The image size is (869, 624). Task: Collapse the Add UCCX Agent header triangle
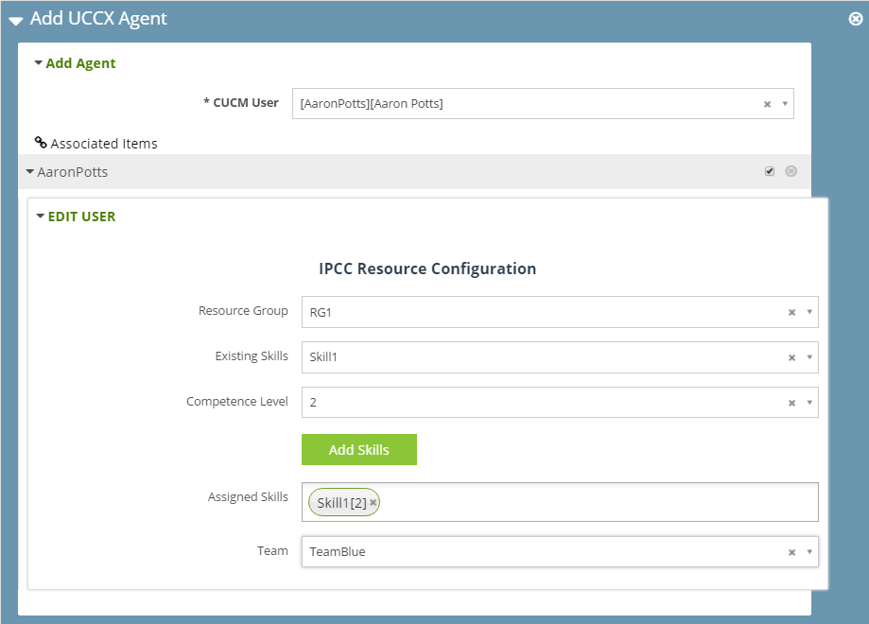point(16,21)
